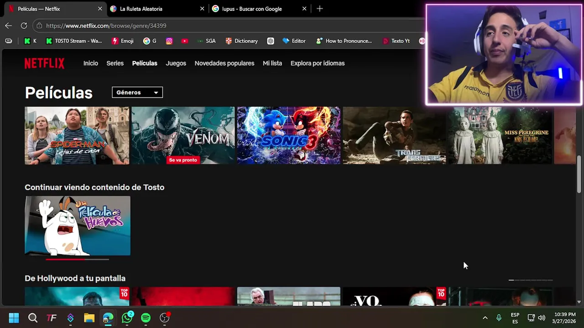Open the Sonic 3 movie thumbnail
This screenshot has height=328, width=584.
tap(289, 135)
